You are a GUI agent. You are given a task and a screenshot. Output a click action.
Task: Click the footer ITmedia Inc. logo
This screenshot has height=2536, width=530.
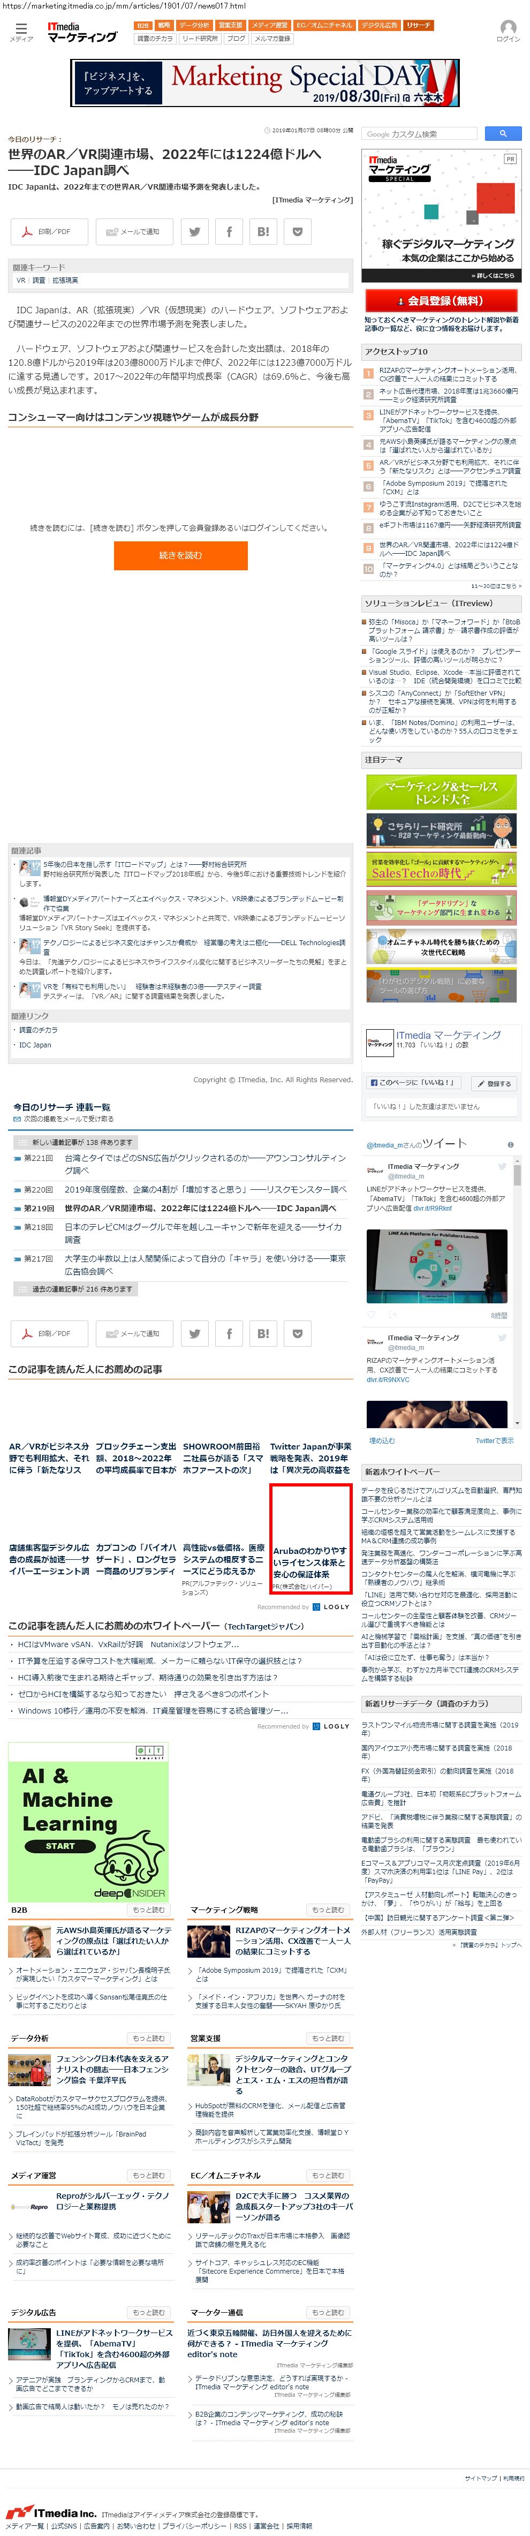(x=51, y=2512)
